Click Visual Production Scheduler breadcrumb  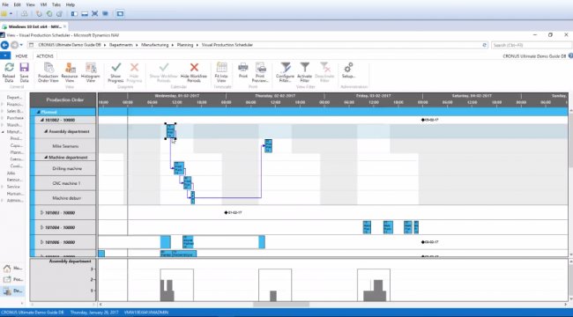click(227, 45)
